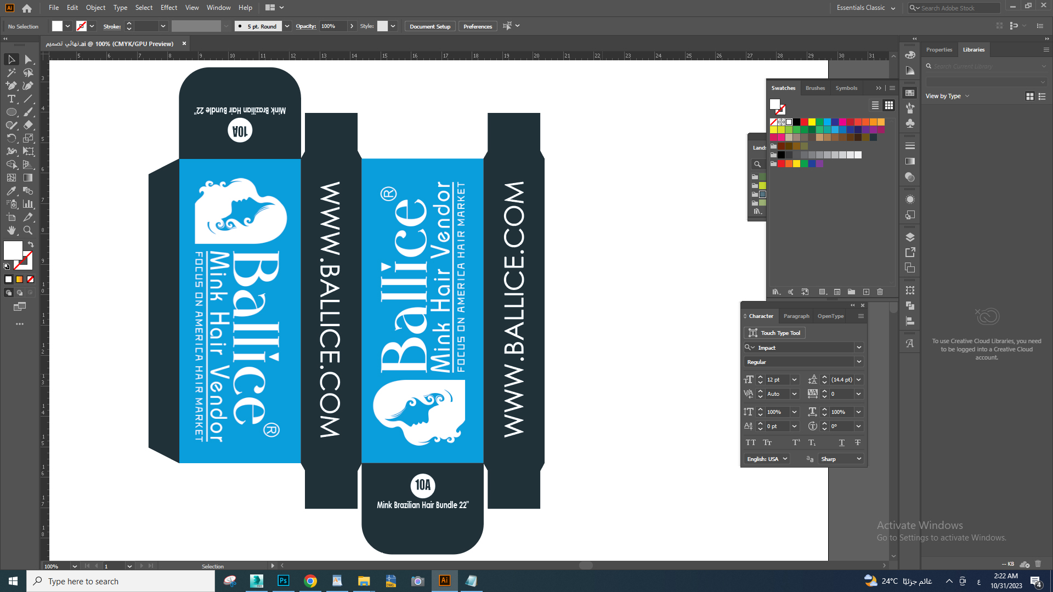Open the Regular font style dropdown
1053x592 pixels.
point(859,362)
